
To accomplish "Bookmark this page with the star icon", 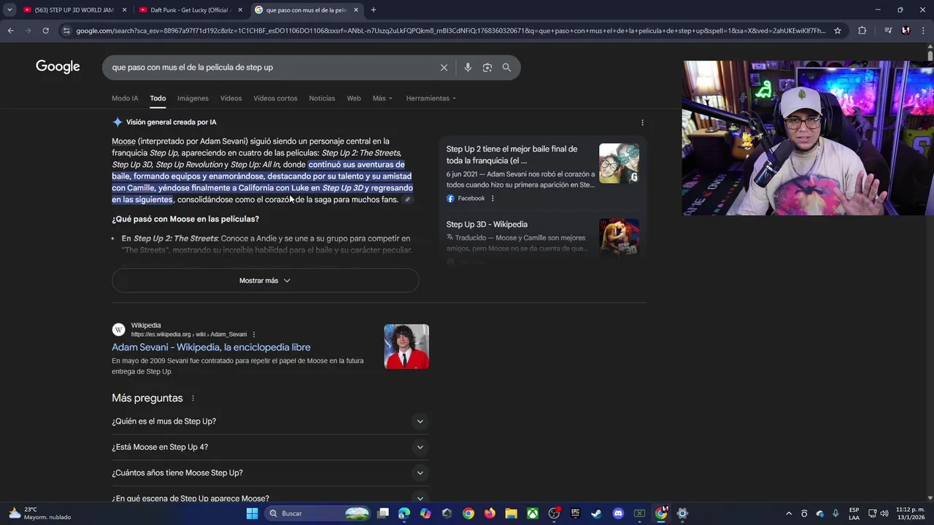I will (x=838, y=31).
